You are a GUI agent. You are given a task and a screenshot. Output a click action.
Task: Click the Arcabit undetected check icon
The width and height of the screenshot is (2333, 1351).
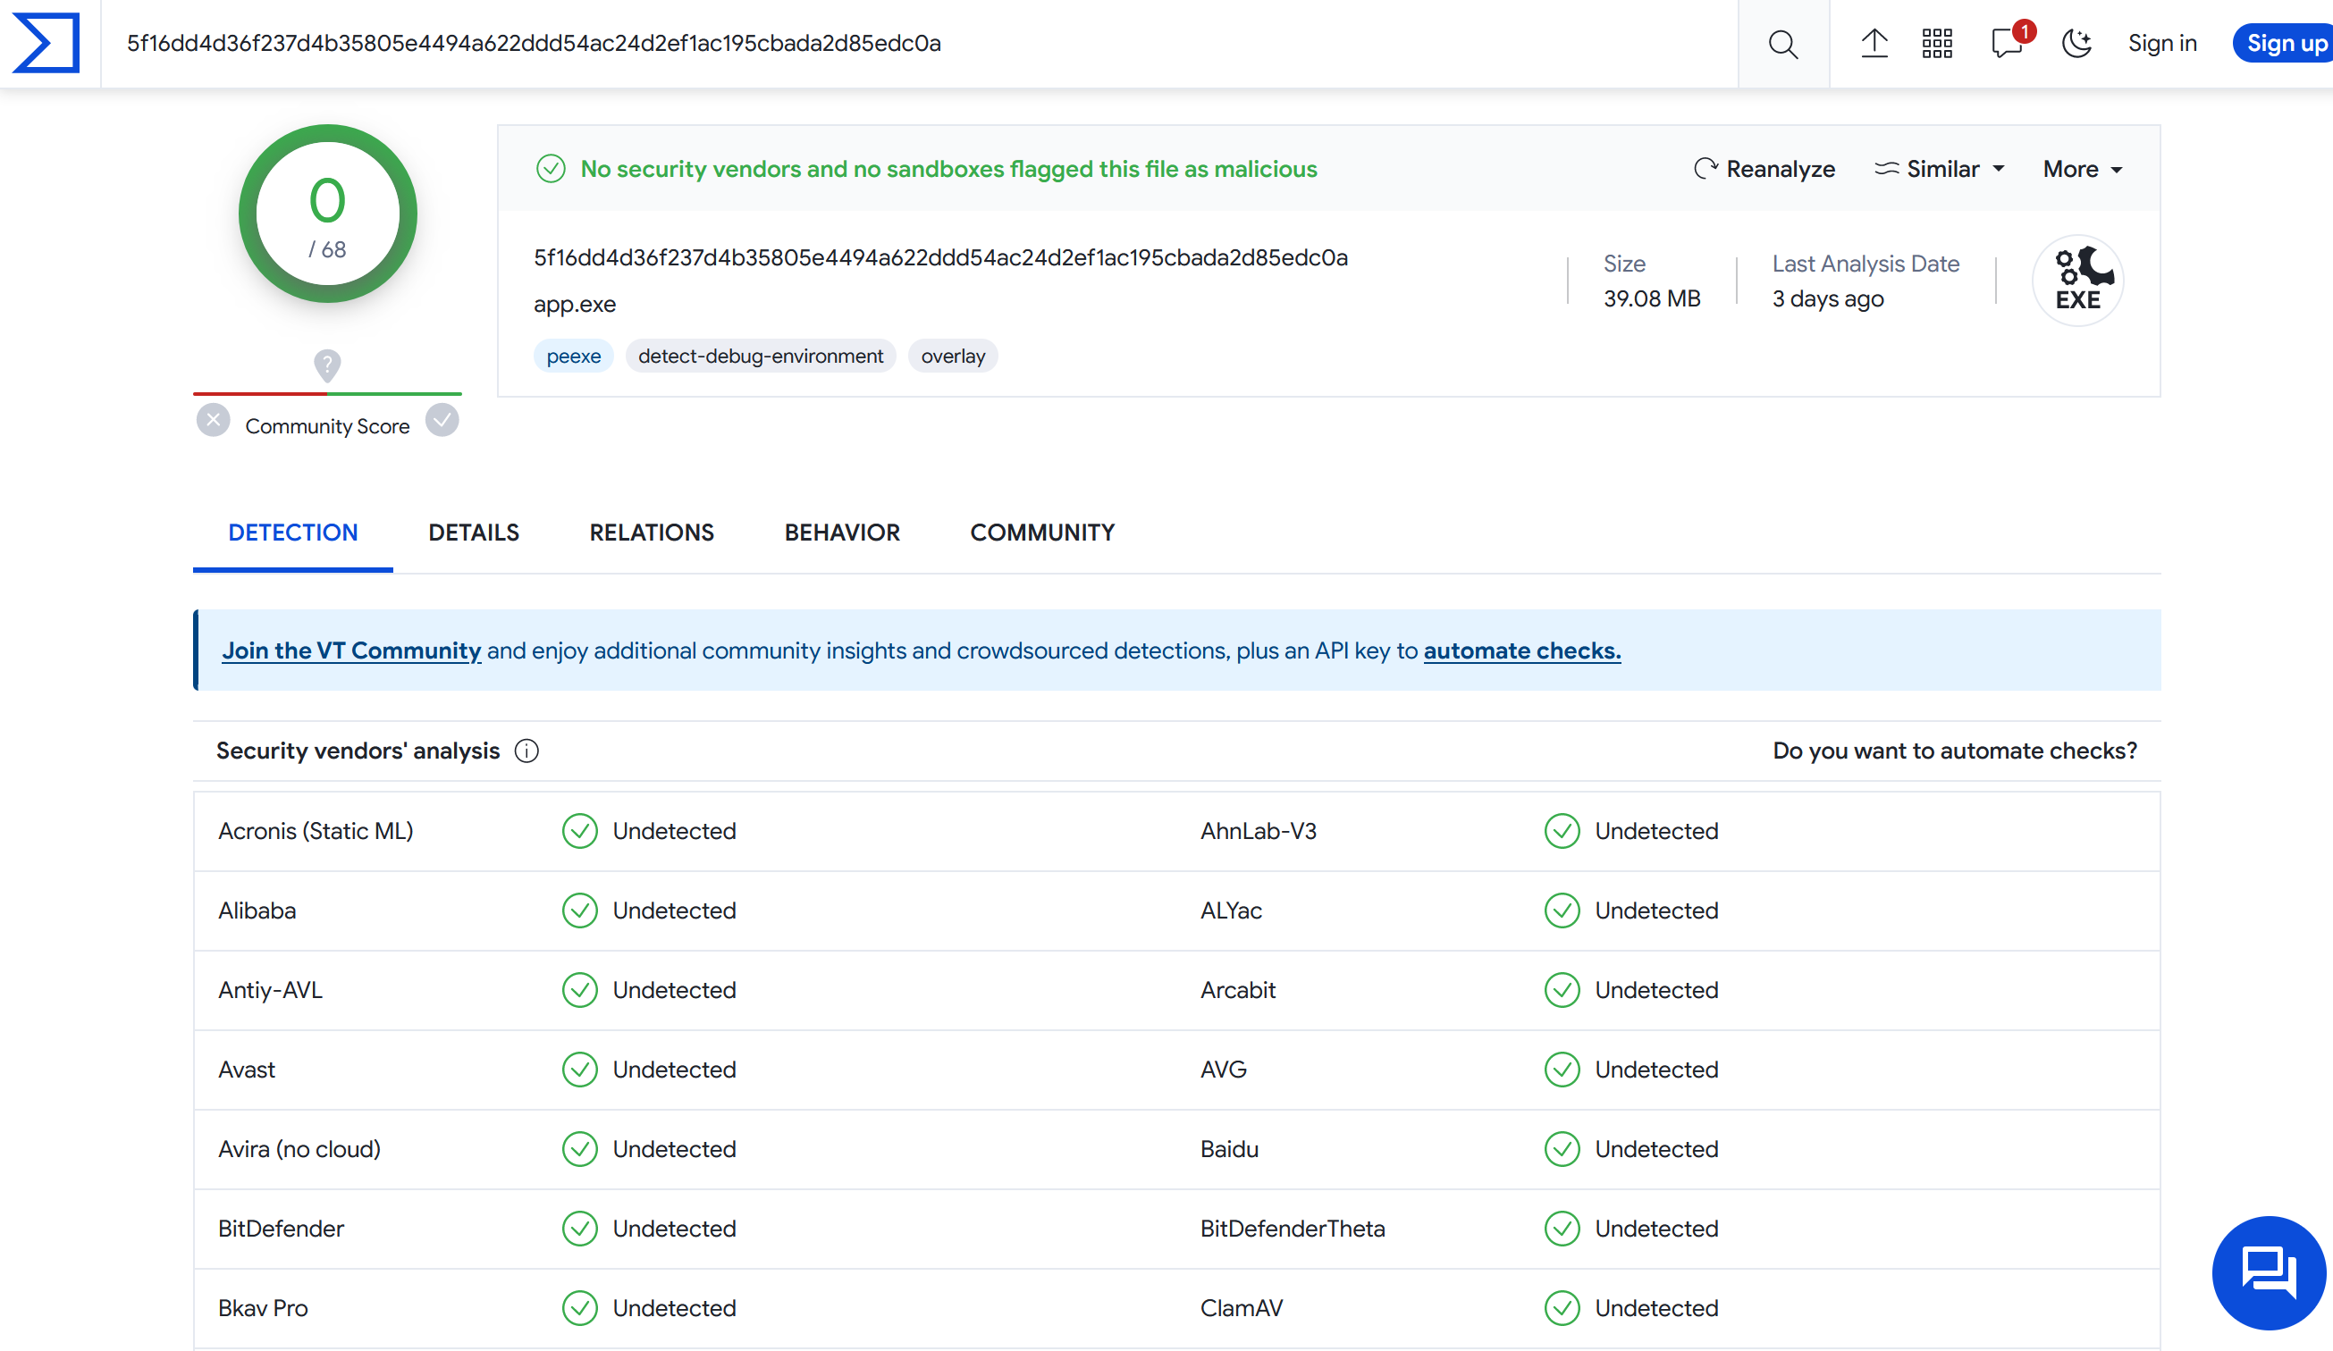[1561, 990]
